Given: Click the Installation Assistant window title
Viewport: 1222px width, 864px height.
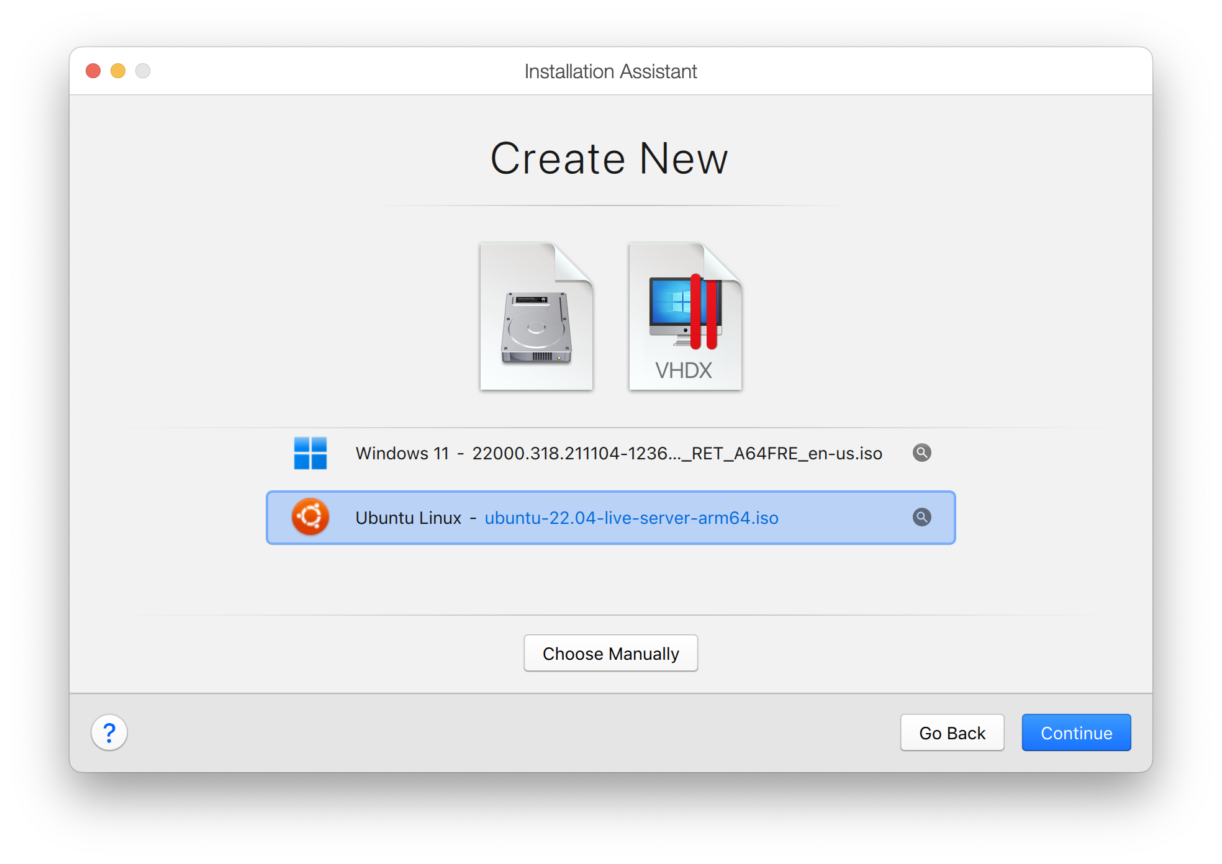Looking at the screenshot, I should pos(610,71).
